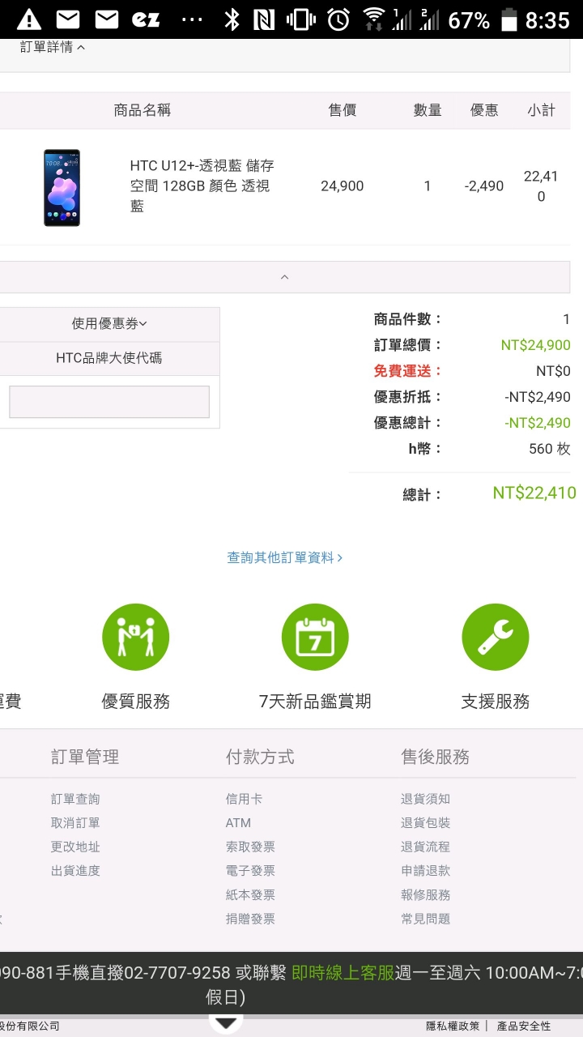Tap the NT$22,410 total amount

[534, 493]
